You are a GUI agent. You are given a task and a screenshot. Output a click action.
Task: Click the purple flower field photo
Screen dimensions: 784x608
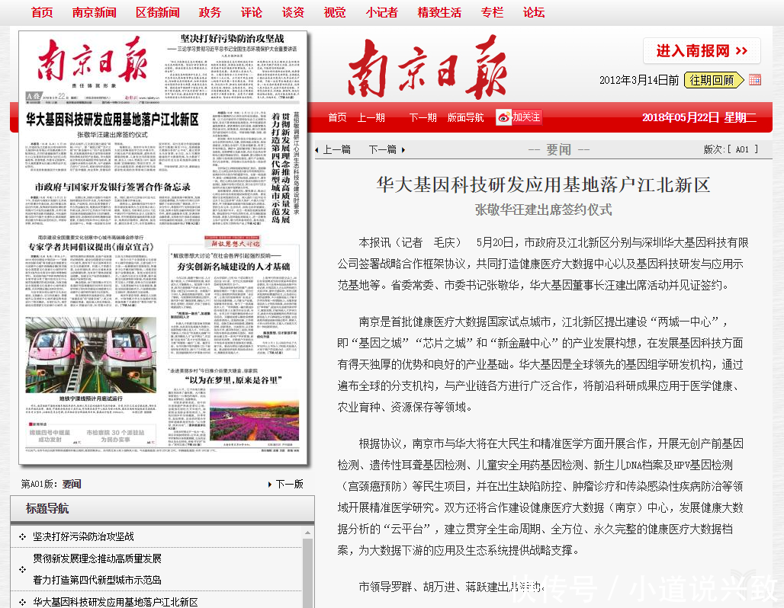255,416
